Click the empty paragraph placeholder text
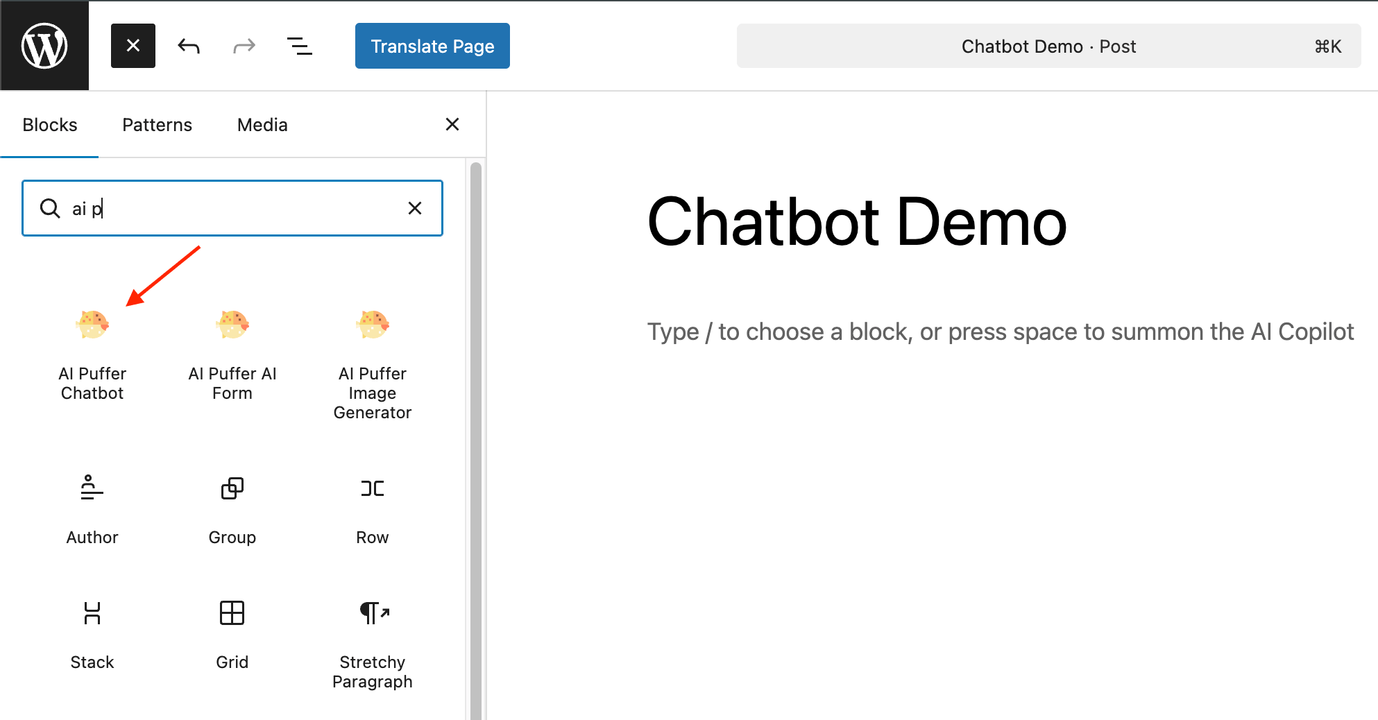The image size is (1378, 720). coord(1001,332)
